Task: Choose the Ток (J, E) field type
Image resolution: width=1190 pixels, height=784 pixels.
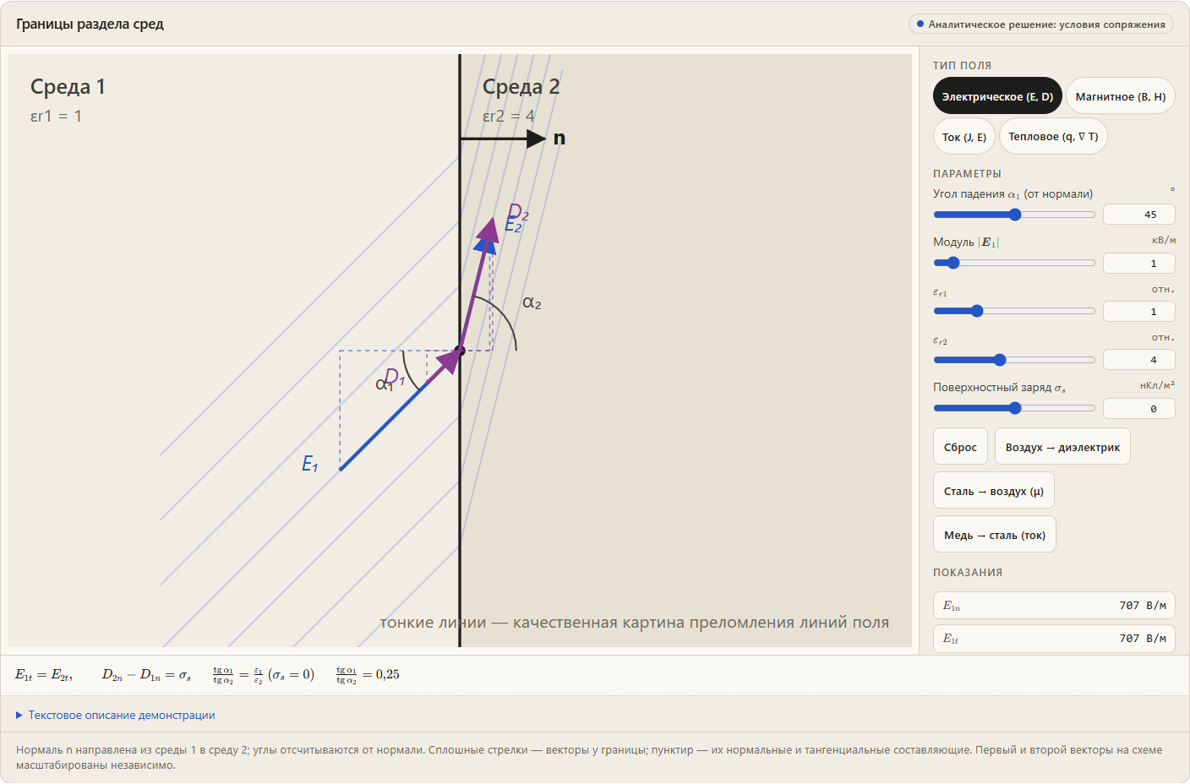Action: coord(964,137)
